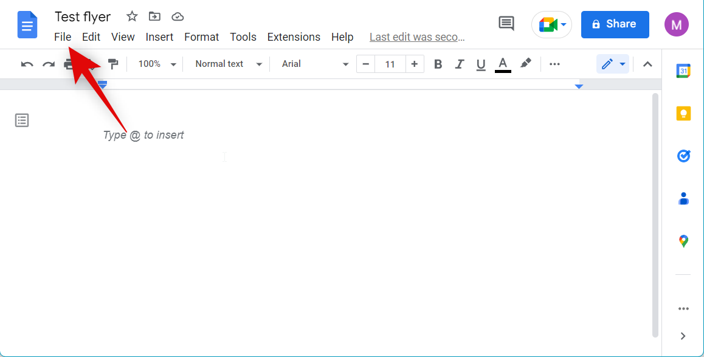Toggle underline formatting
Viewport: 704px width, 357px height.
(481, 64)
